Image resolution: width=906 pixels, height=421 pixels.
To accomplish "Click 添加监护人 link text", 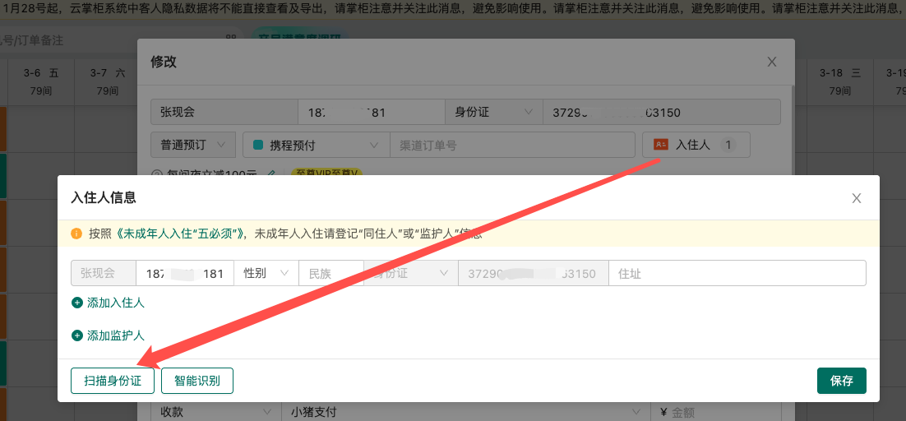I will (116, 335).
